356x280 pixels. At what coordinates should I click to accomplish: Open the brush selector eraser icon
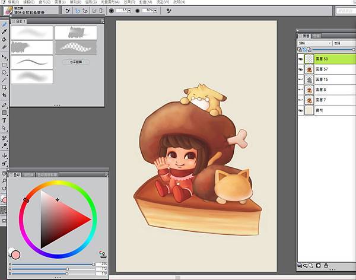click(8, 11)
